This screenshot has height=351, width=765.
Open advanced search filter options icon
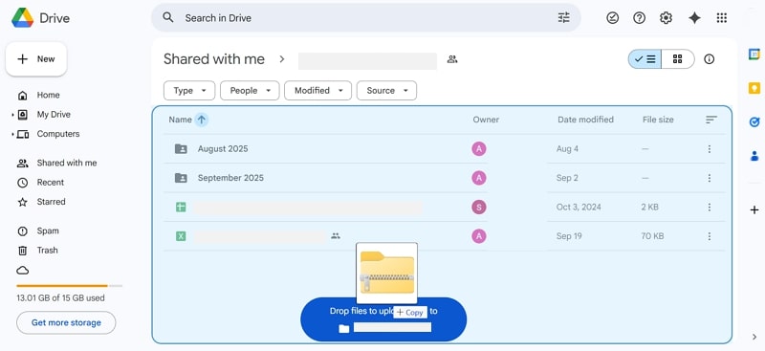point(563,18)
